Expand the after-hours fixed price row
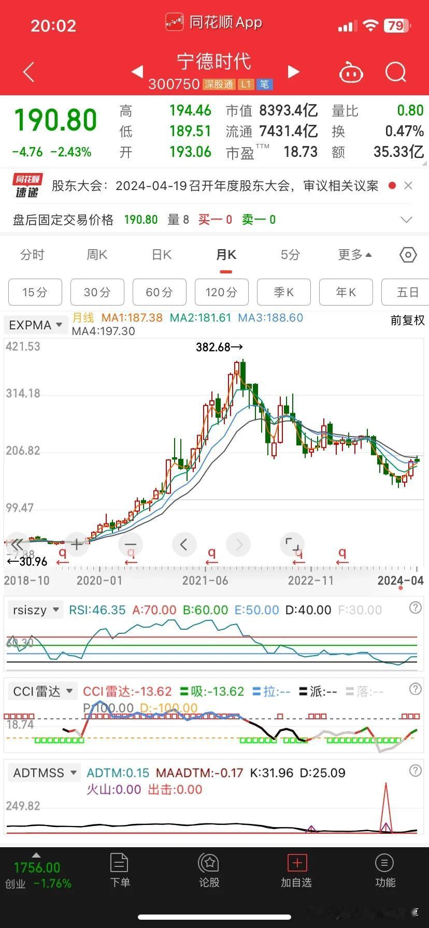The image size is (429, 928). tap(407, 220)
